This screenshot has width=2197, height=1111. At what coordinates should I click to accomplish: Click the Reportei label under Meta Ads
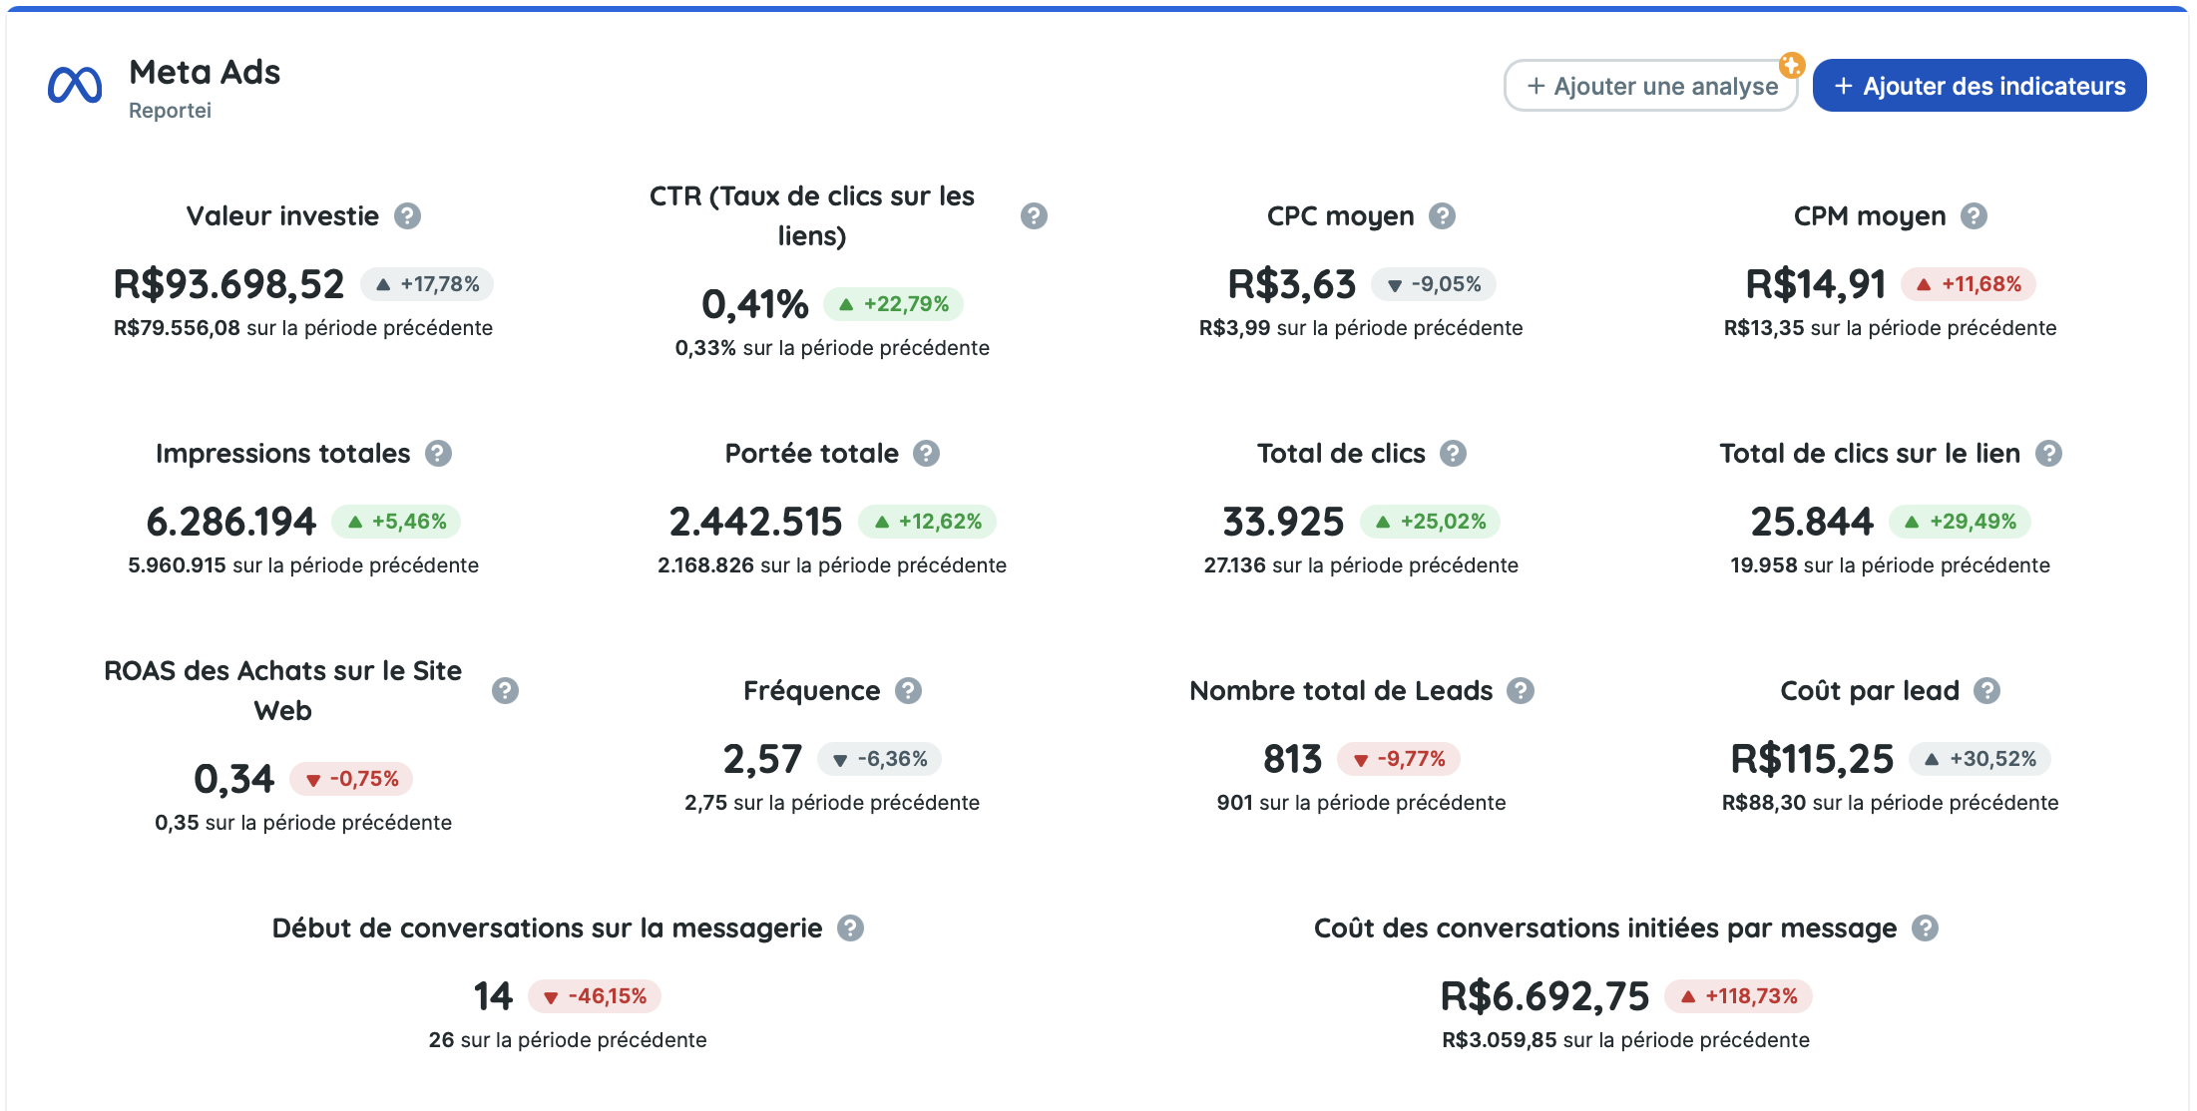pos(169,112)
